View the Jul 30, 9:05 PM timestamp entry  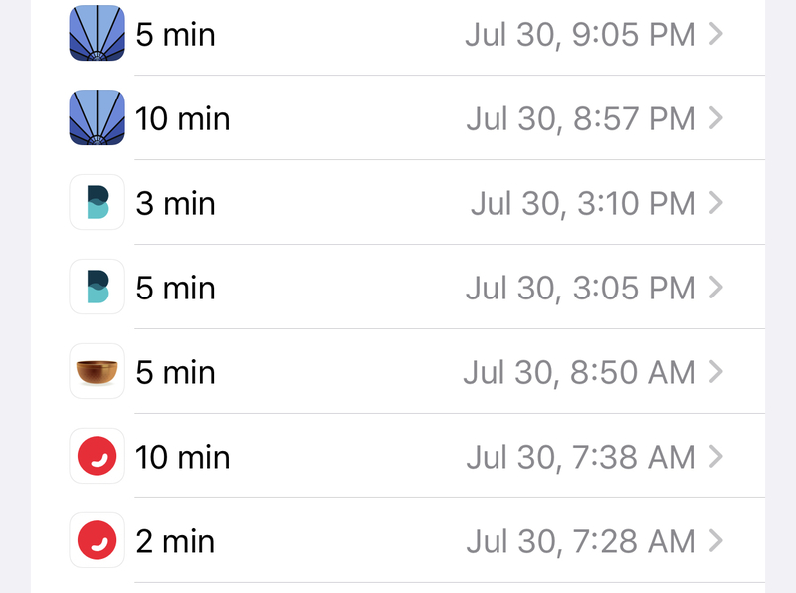point(580,35)
